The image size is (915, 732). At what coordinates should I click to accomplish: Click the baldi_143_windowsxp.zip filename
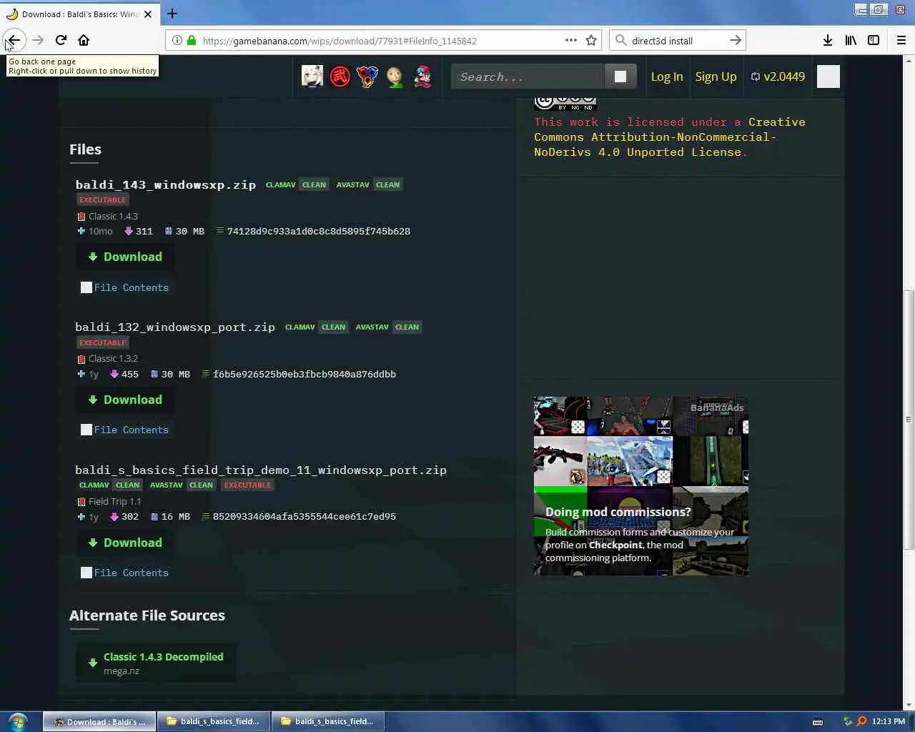point(166,184)
